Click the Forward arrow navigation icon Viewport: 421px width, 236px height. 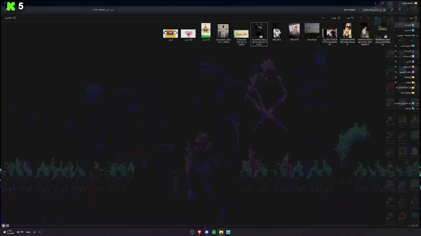click(x=408, y=10)
